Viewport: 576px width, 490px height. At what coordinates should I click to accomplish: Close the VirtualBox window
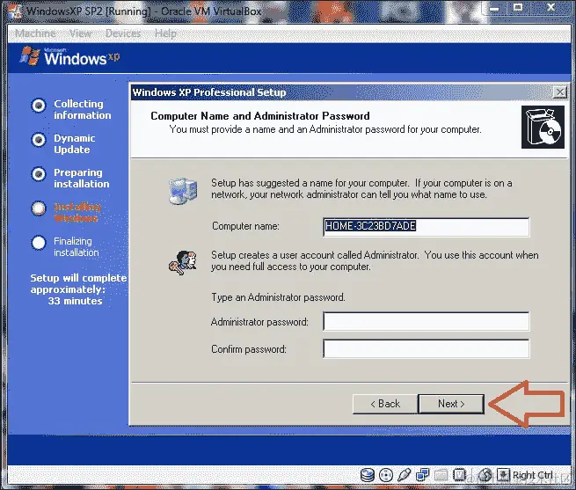(551, 7)
